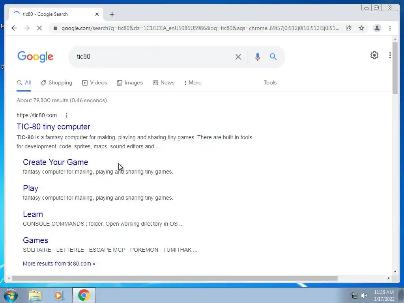Switch to Shopping results
The height and width of the screenshot is (303, 404).
tap(56, 83)
